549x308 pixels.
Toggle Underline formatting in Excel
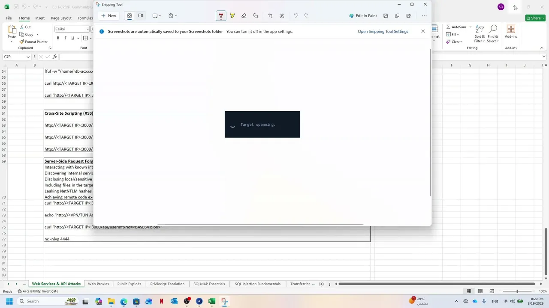coord(72,38)
